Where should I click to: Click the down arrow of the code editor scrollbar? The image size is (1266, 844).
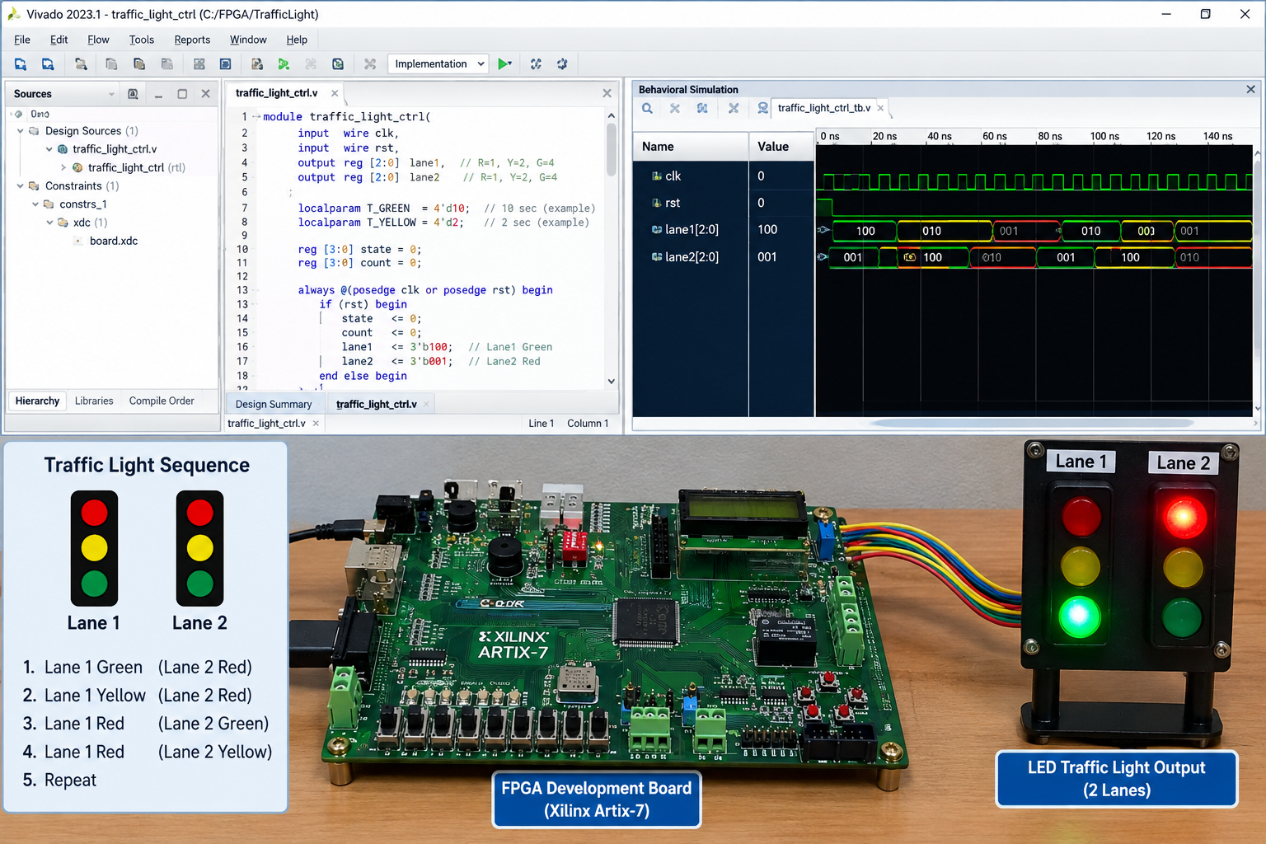612,381
